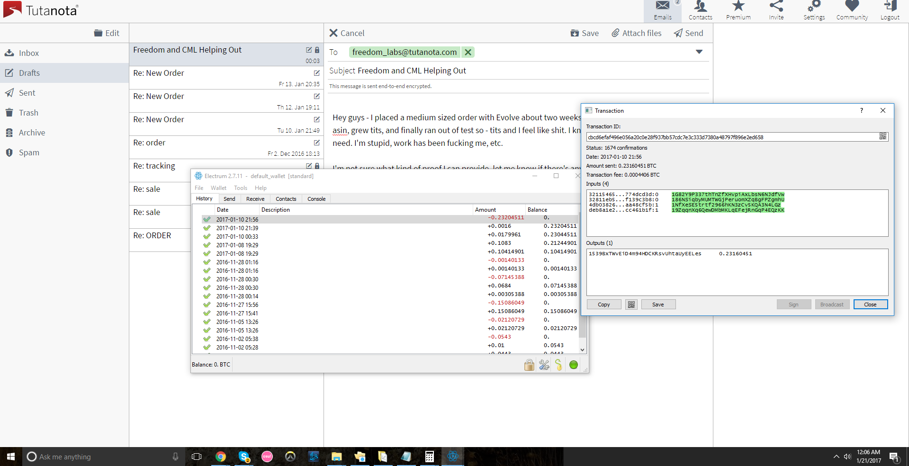The height and width of the screenshot is (466, 909).
Task: Open the Emails section in Tutanota
Action: tap(662, 11)
